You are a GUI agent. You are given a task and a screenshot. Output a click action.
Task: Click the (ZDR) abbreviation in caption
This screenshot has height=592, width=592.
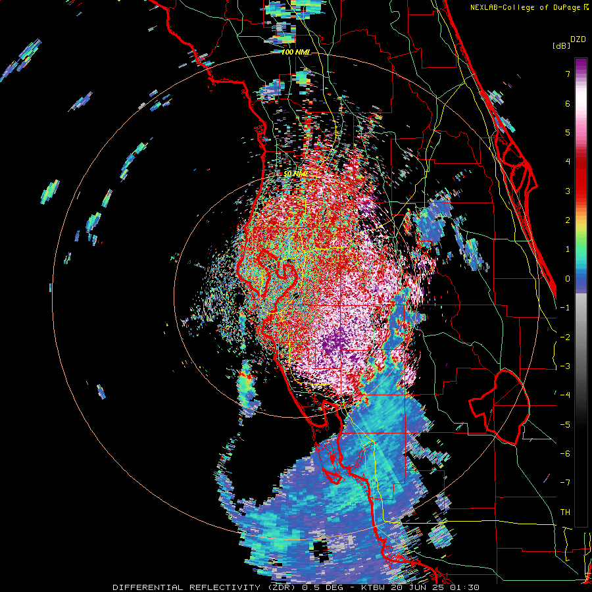point(282,587)
